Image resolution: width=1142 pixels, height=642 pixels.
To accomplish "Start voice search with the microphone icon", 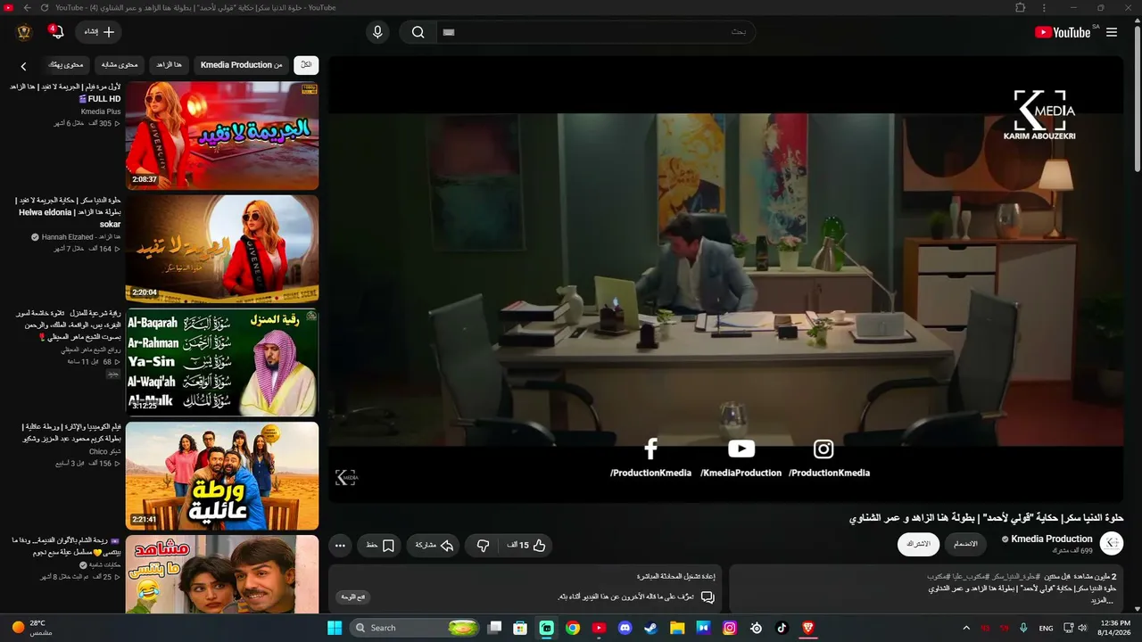I will pyautogui.click(x=377, y=32).
